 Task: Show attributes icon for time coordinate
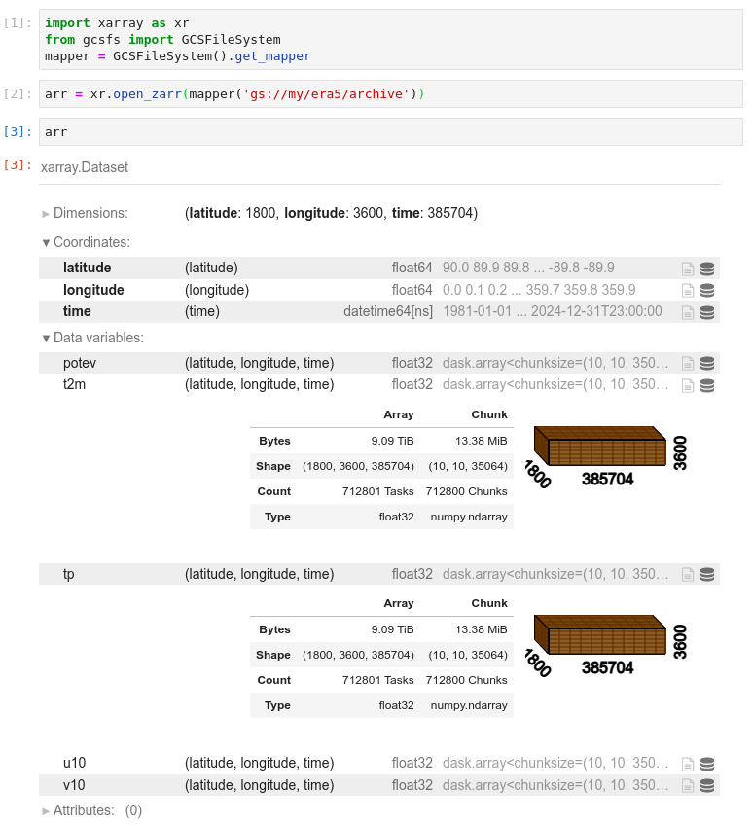coord(687,312)
